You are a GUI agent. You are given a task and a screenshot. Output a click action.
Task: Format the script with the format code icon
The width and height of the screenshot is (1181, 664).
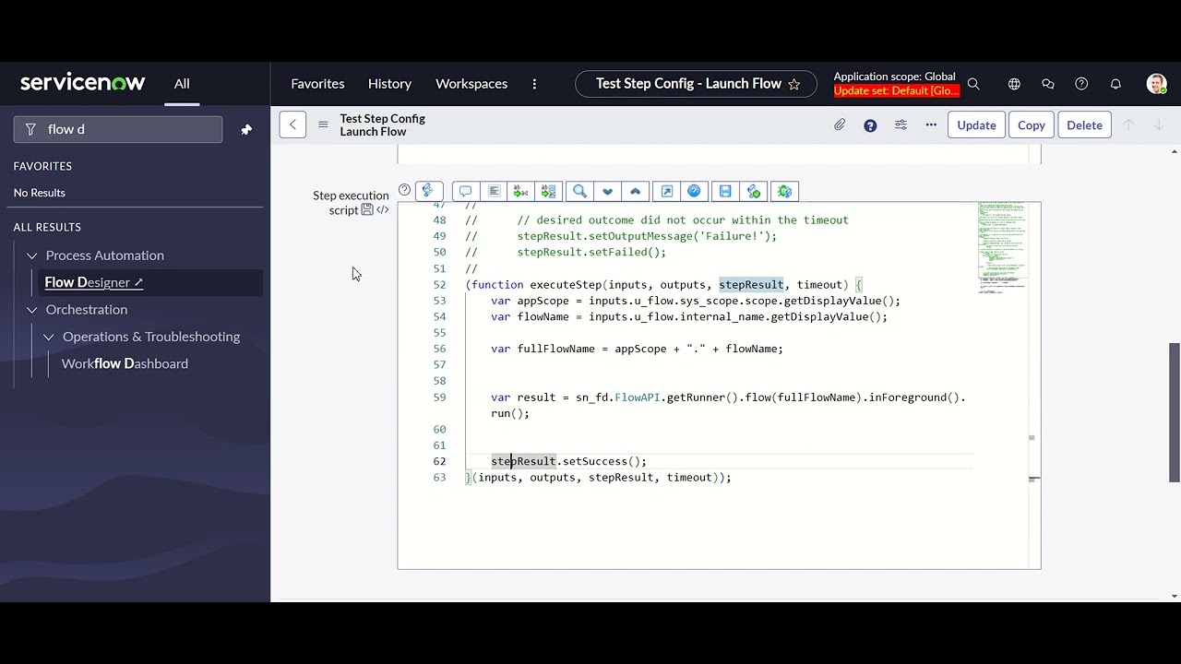pos(495,191)
